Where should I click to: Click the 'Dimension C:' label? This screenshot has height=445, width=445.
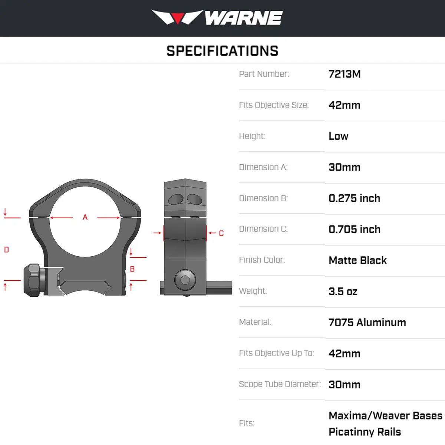263,229
